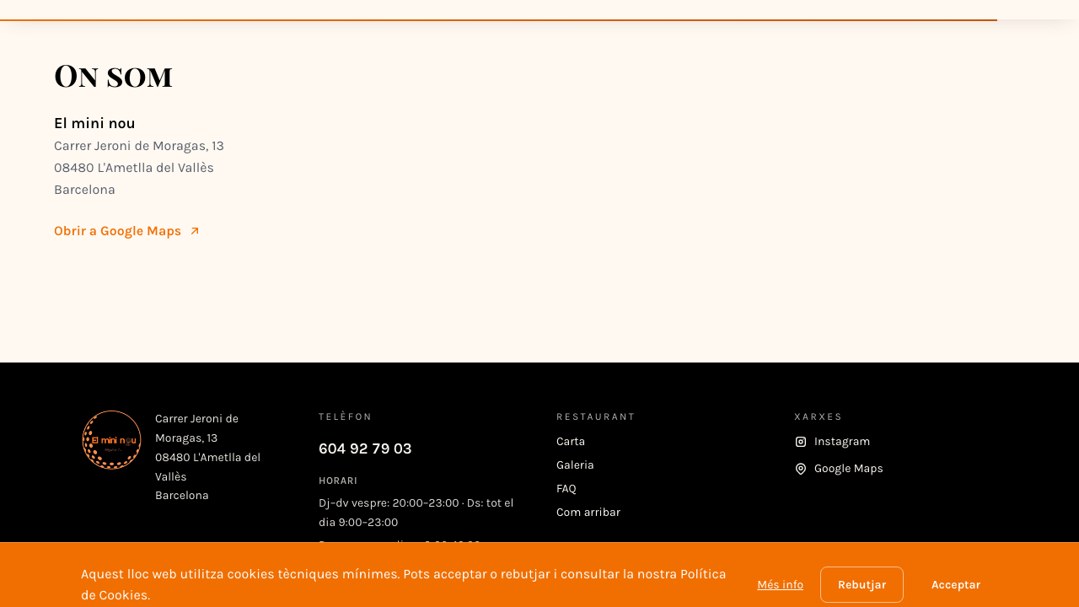1079x607 pixels.
Task: Click the El mini nou circular logo
Action: (111, 440)
